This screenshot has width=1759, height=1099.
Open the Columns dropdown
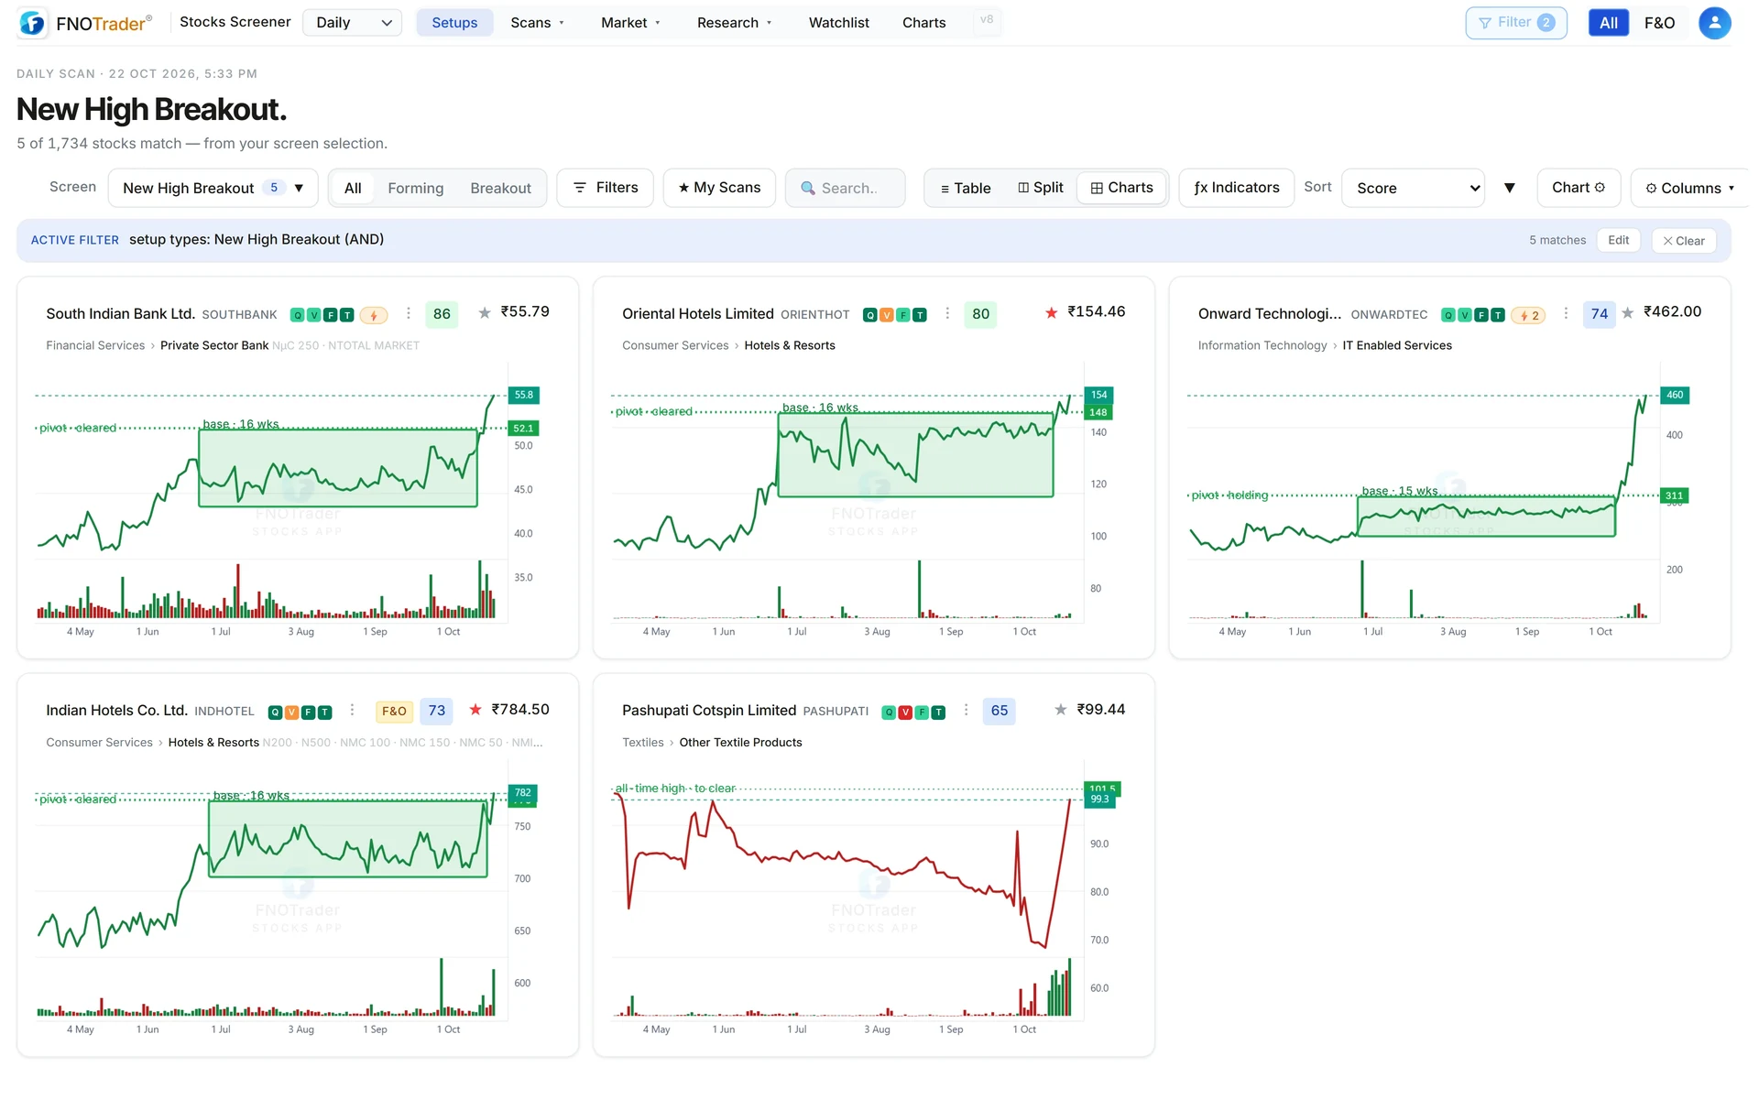(x=1689, y=188)
